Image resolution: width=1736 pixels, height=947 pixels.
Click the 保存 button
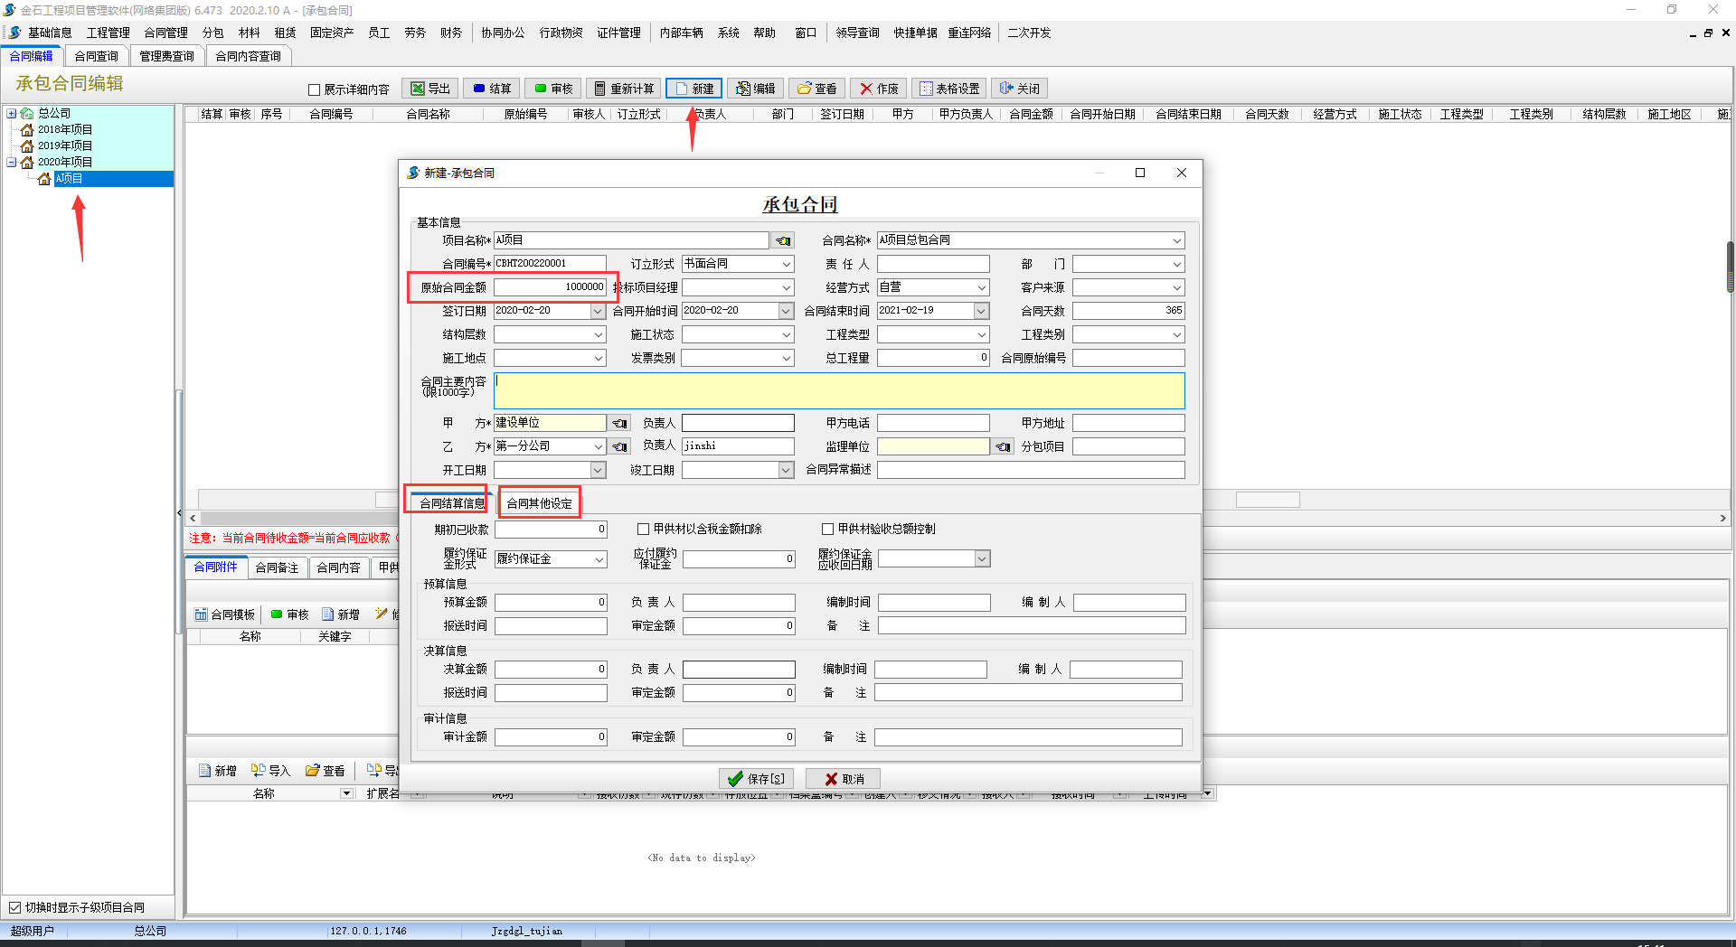[x=756, y=779]
